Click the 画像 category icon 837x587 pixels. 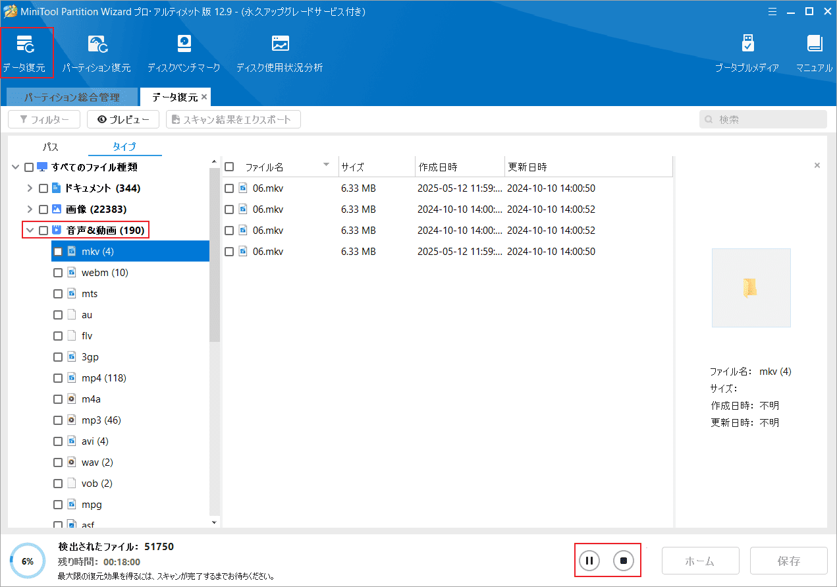(x=56, y=210)
